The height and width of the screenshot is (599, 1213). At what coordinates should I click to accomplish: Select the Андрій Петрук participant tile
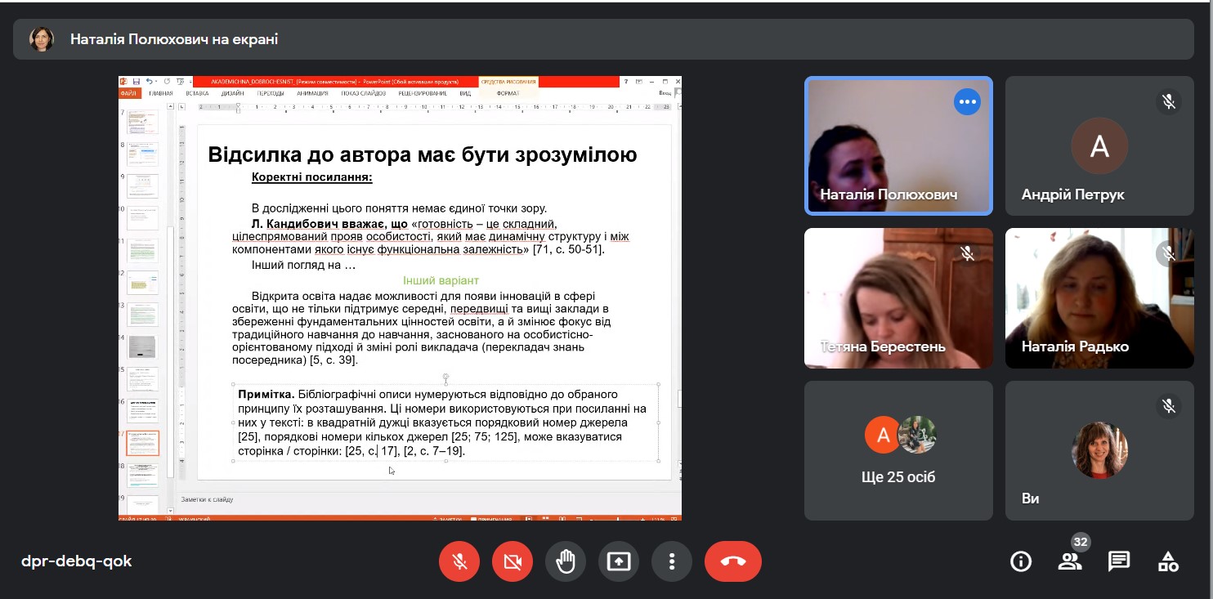(1099, 146)
